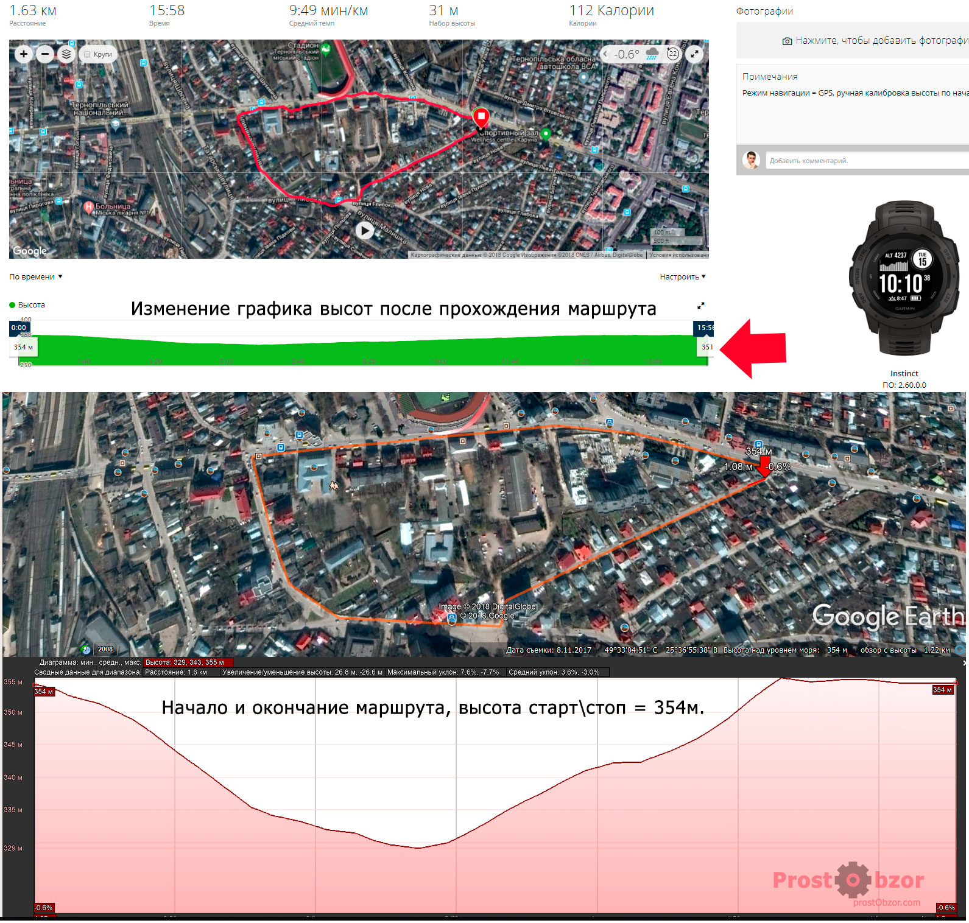969x923 pixels.
Task: Click the Garmin Instinct watch image
Action: pos(904,280)
